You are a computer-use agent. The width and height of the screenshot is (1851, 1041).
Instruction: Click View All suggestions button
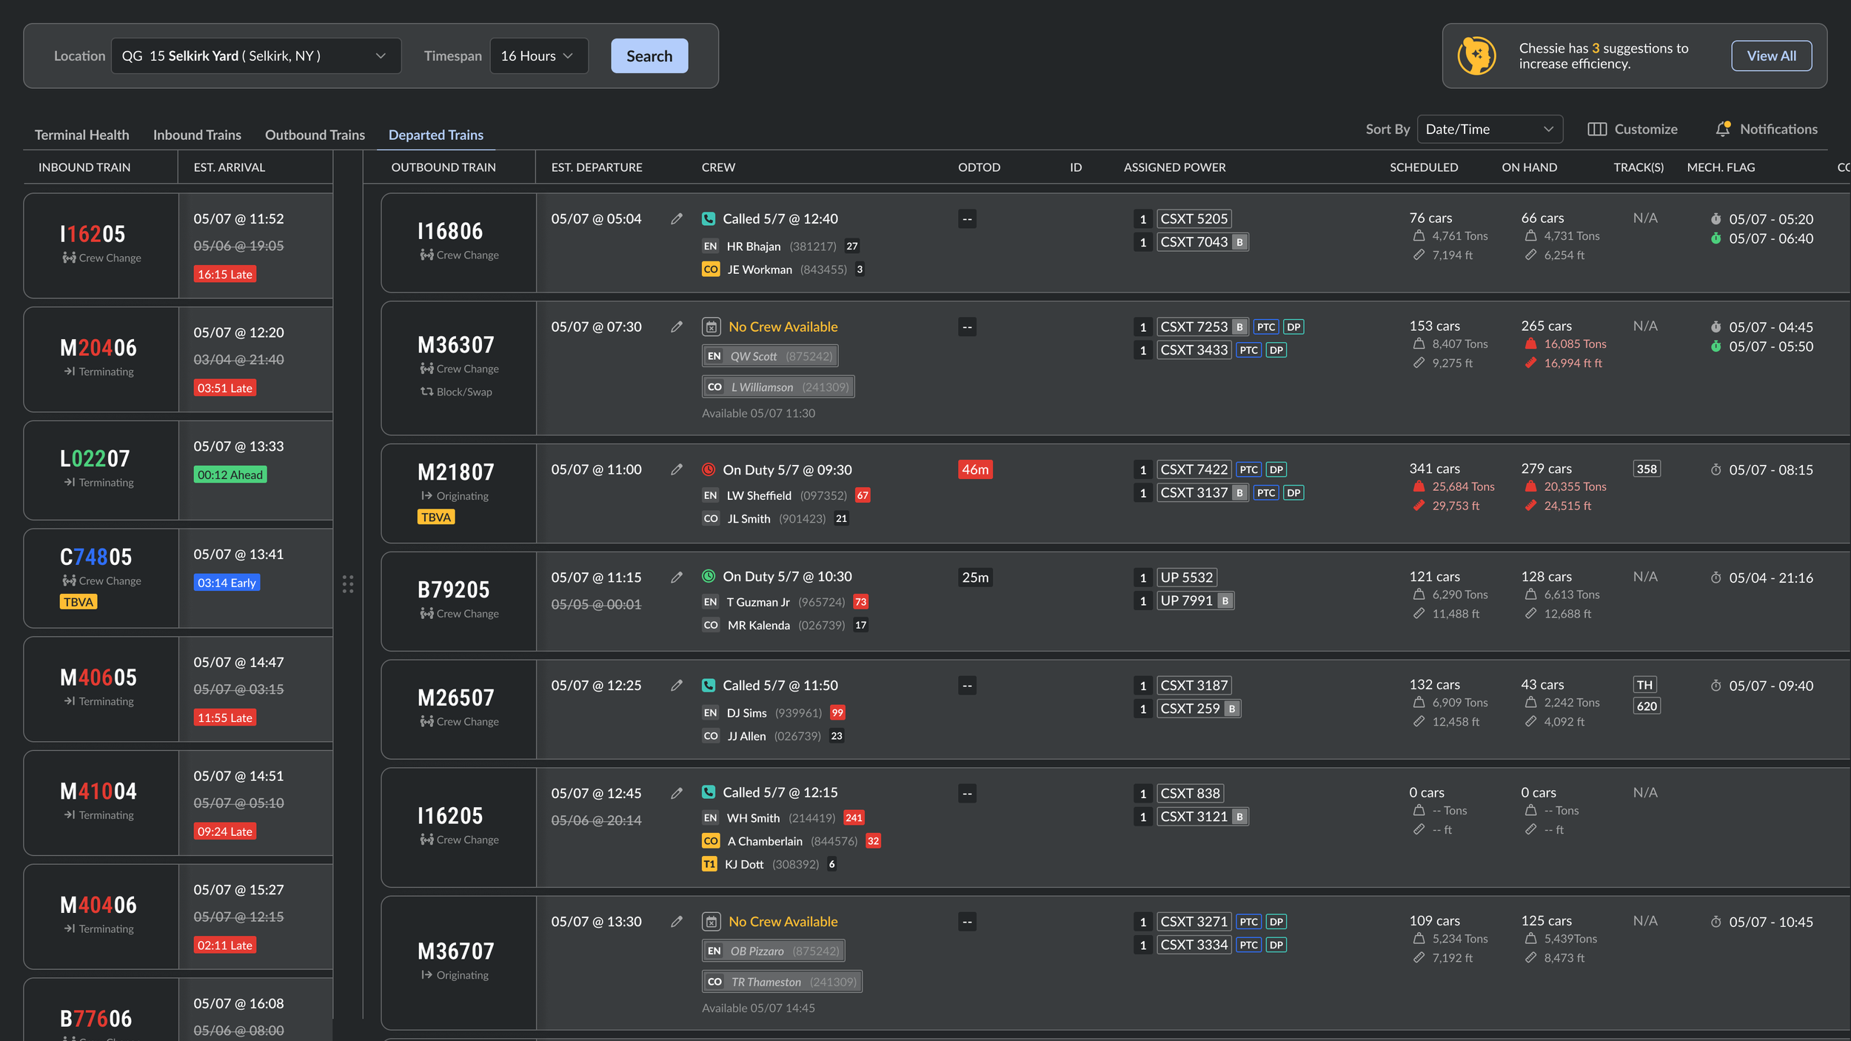[x=1770, y=56]
